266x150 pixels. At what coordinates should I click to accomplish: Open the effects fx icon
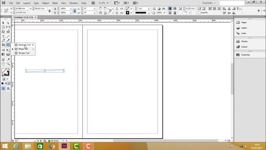click(x=164, y=8)
